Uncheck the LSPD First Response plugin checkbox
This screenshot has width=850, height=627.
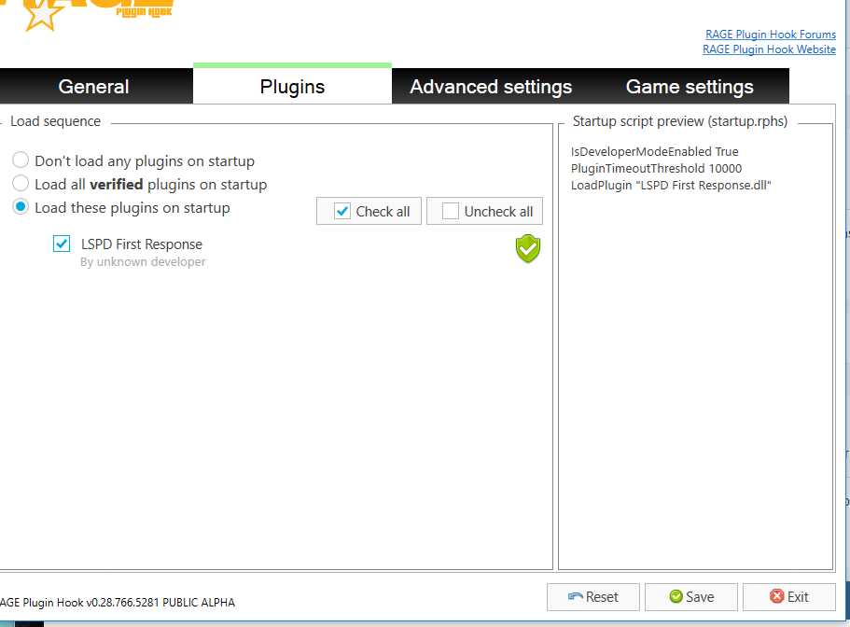point(62,244)
